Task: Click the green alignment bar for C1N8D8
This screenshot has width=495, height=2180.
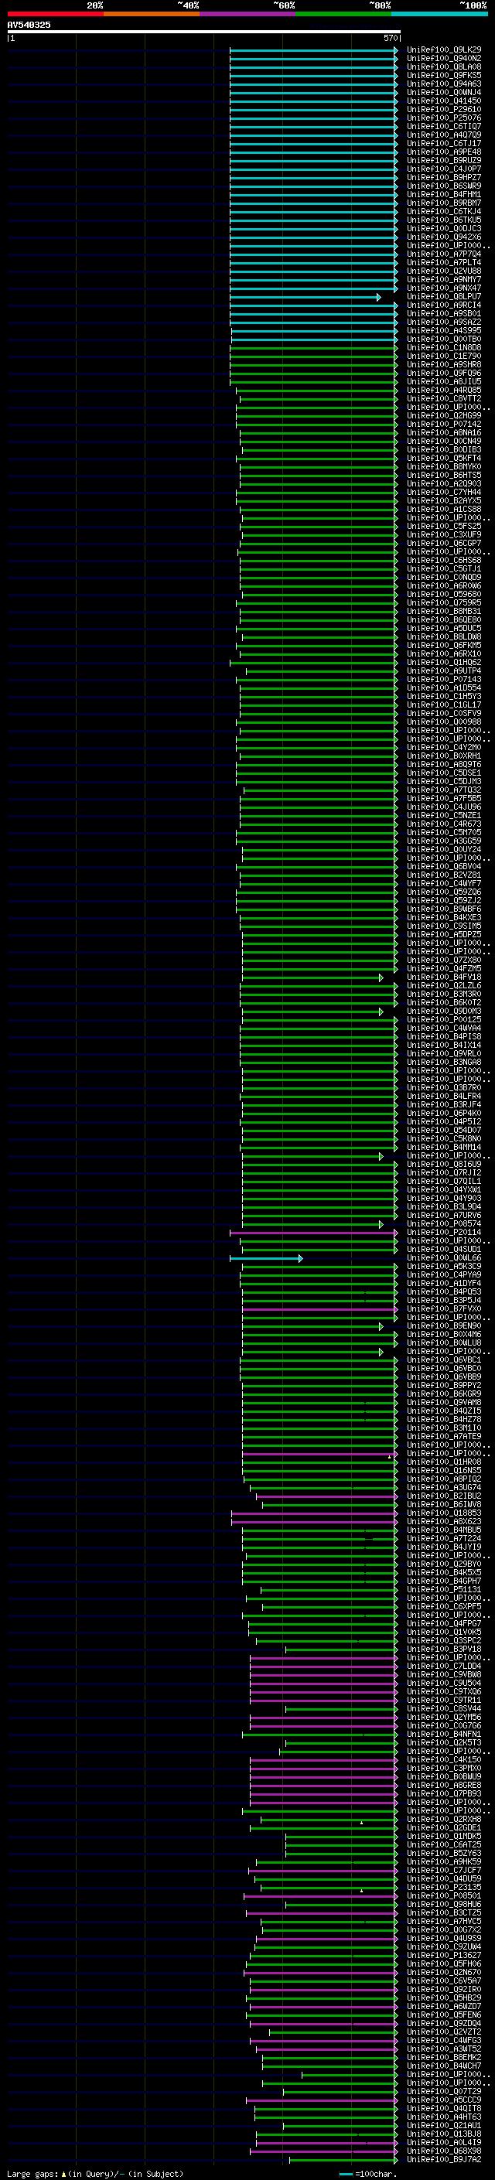Action: (x=313, y=348)
